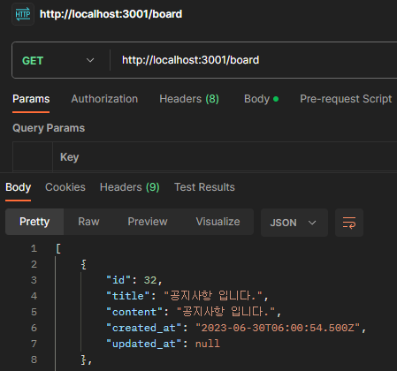Click the "updated_at": null line

163,344
